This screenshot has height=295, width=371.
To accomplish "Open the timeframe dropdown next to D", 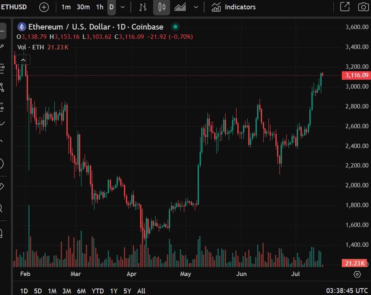I will click(122, 7).
